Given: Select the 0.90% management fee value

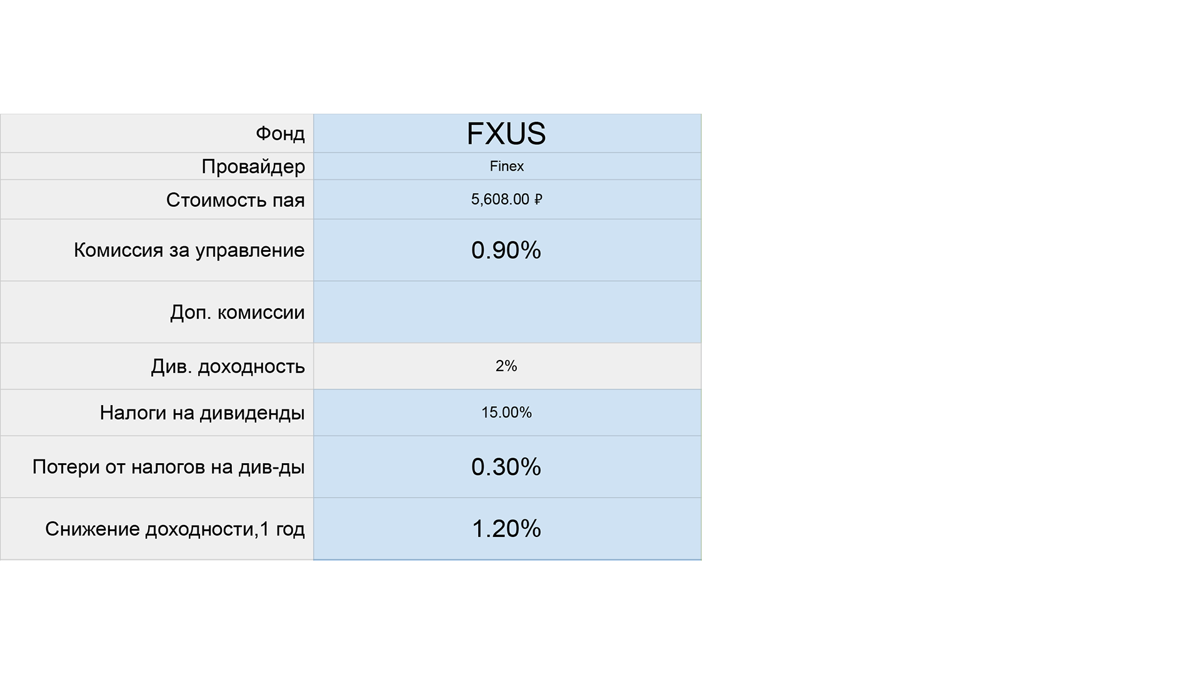Looking at the screenshot, I should (x=506, y=250).
